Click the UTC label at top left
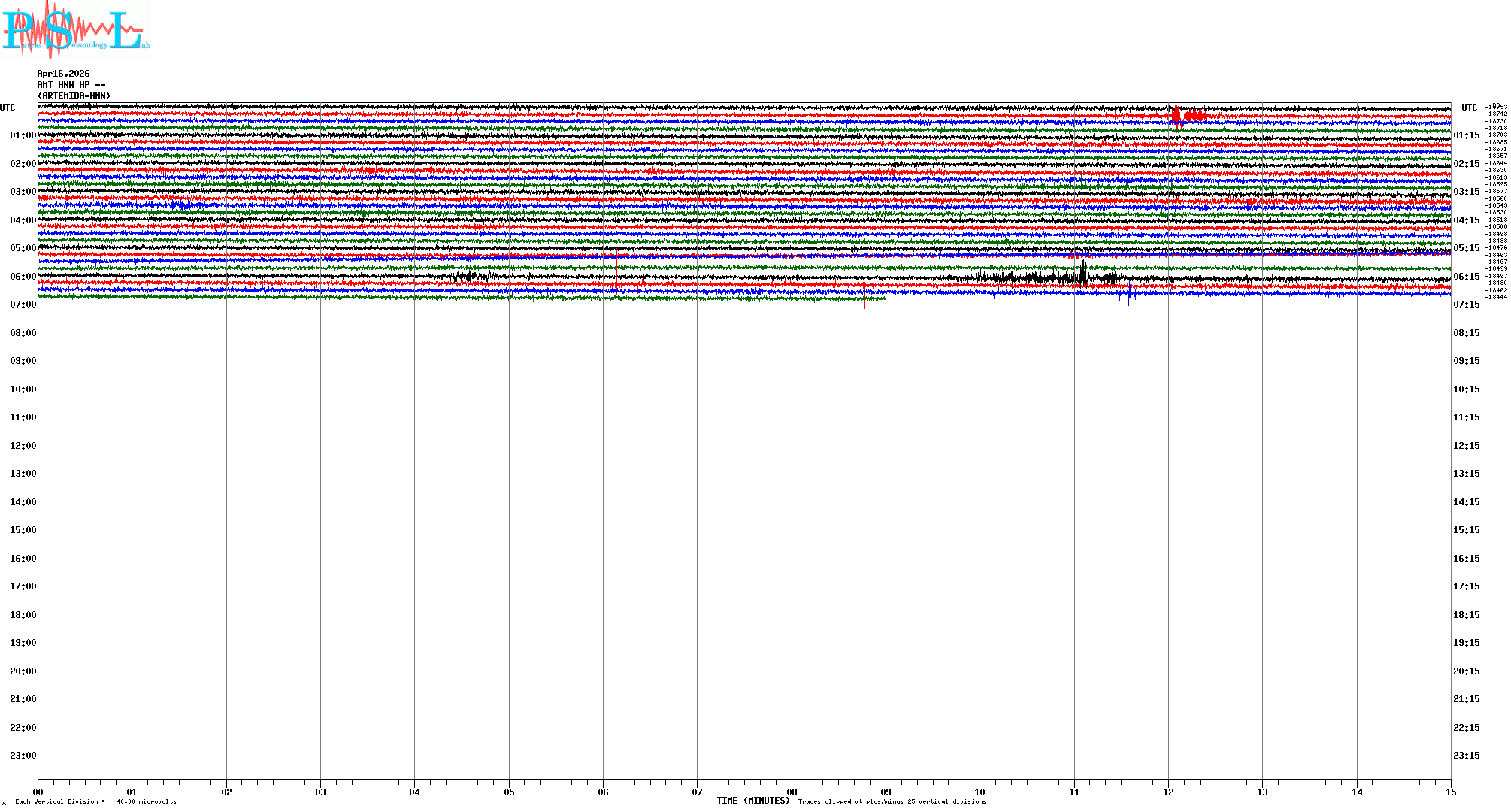Viewport: 1511px width, 812px height. (x=8, y=108)
